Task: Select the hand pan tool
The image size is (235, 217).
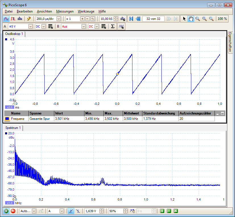Action: click(191, 19)
